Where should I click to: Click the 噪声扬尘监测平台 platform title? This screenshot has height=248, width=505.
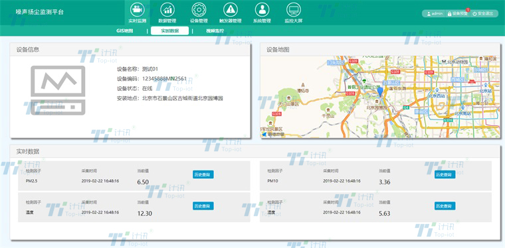click(40, 12)
